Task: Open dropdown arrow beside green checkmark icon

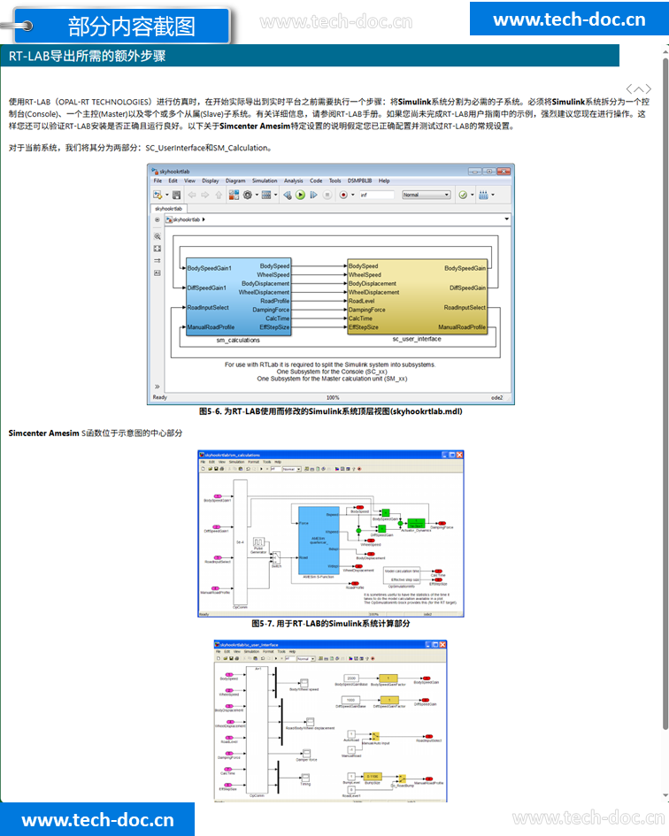Action: 473,196
